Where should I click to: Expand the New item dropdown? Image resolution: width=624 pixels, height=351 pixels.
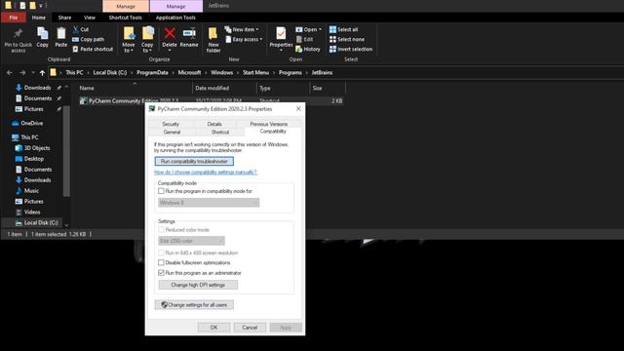click(242, 29)
